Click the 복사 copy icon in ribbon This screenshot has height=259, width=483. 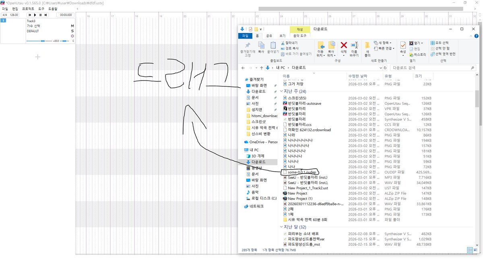pos(261,48)
